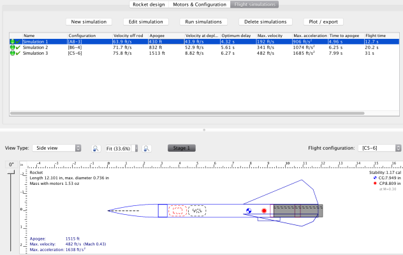403x255 pixels.
Task: Toggle the Stage 1 button
Action: pyautogui.click(x=182, y=148)
